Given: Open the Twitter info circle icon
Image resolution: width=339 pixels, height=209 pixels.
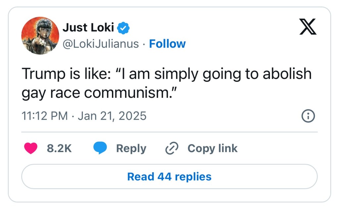Looking at the screenshot, I should coord(308,116).
